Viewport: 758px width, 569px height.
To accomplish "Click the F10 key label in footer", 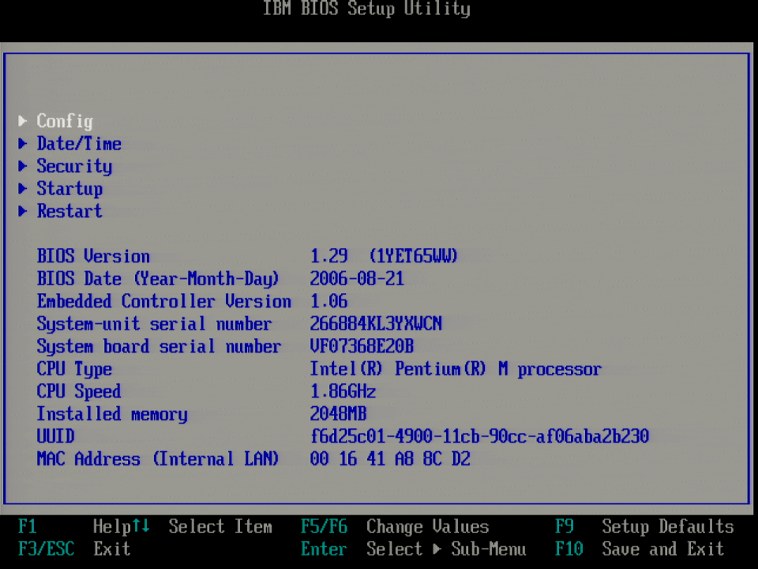I will pos(568,549).
